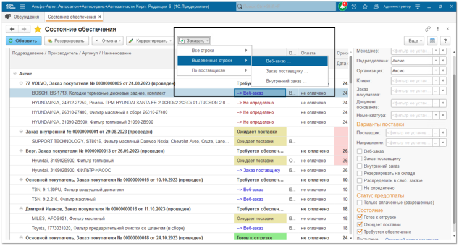This screenshot has height=246, width=459.
Task: Select Веб-заказ in the submenu
Action: pos(290,61)
